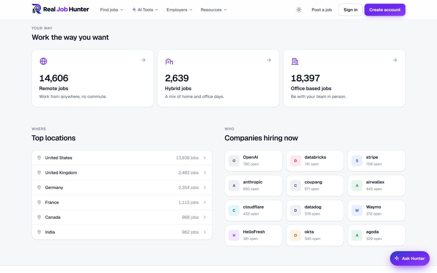Click the Companies hiring now heading

pos(261,138)
